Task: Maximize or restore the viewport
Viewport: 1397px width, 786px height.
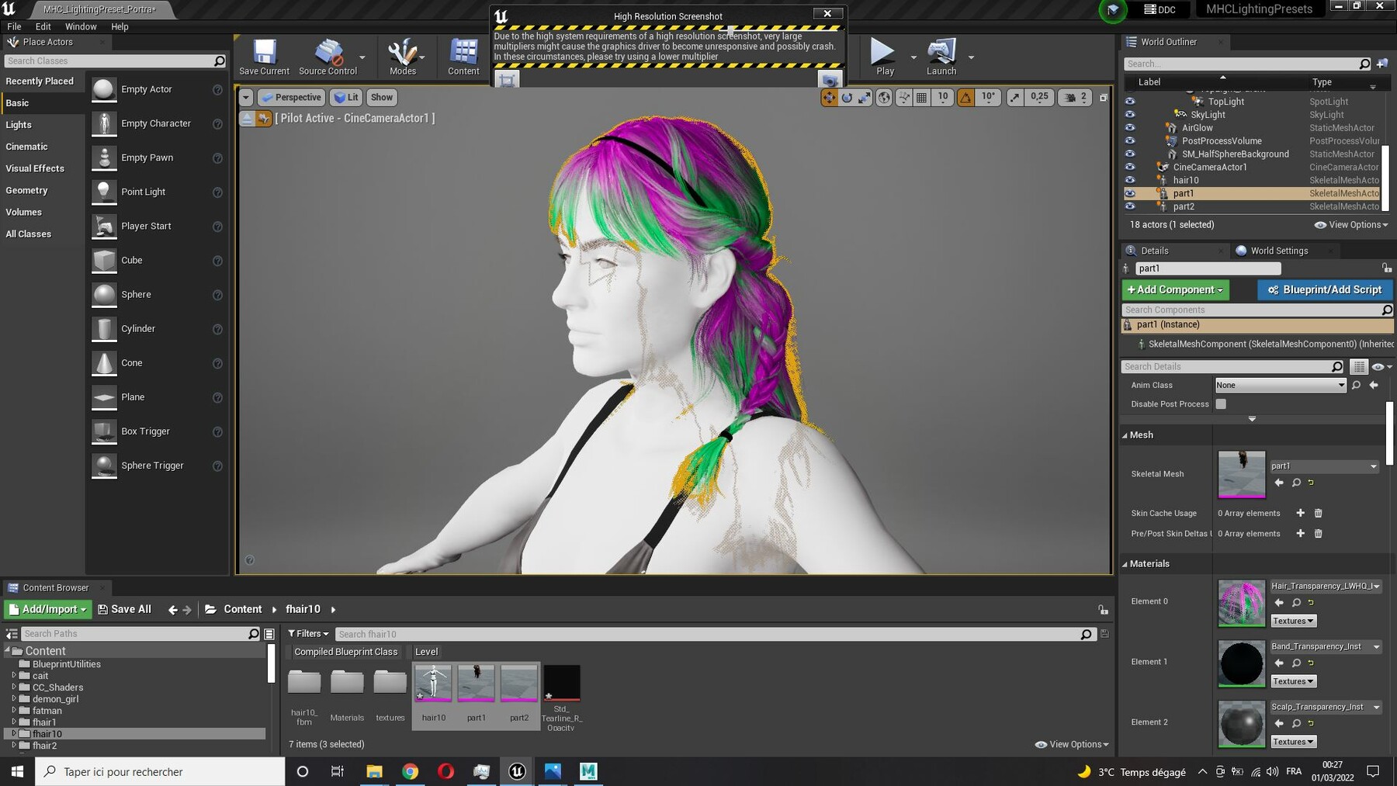Action: click(x=1104, y=98)
